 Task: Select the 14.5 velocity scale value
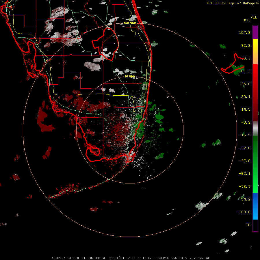246,109
